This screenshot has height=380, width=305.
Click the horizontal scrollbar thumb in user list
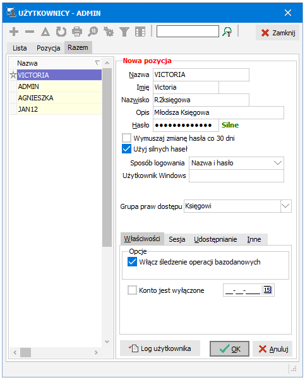click(25, 353)
